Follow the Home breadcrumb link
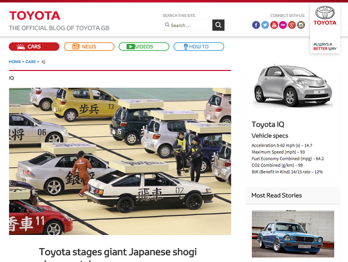348x262 pixels. point(15,62)
